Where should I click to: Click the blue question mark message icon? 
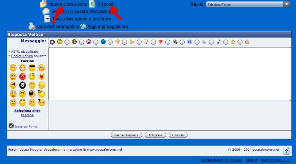(189, 42)
